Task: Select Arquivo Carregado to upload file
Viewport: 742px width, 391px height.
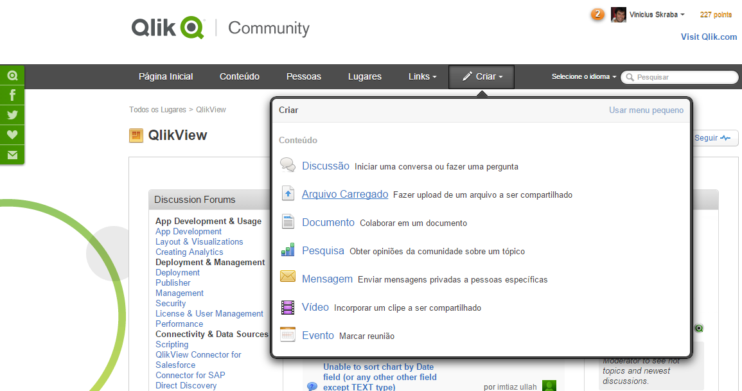Action: click(345, 195)
